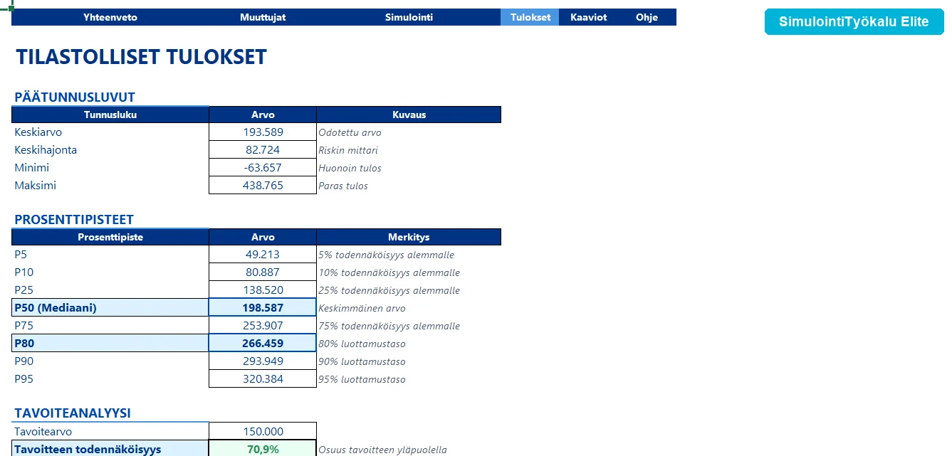Click the P50 (Mediaani) label cell
The height and width of the screenshot is (456, 952).
click(x=110, y=308)
